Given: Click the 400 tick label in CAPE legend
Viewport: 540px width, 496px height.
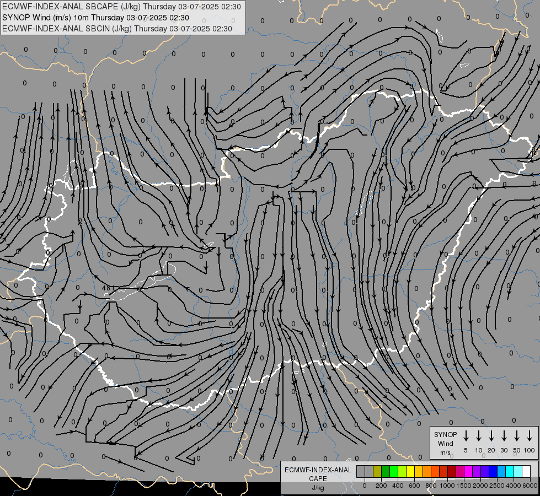Looking at the screenshot, I should click(398, 486).
